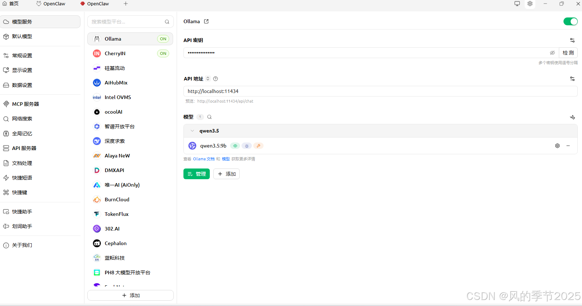Click the provider list 添加 button
Screen dimensions: 582x306
click(130, 295)
